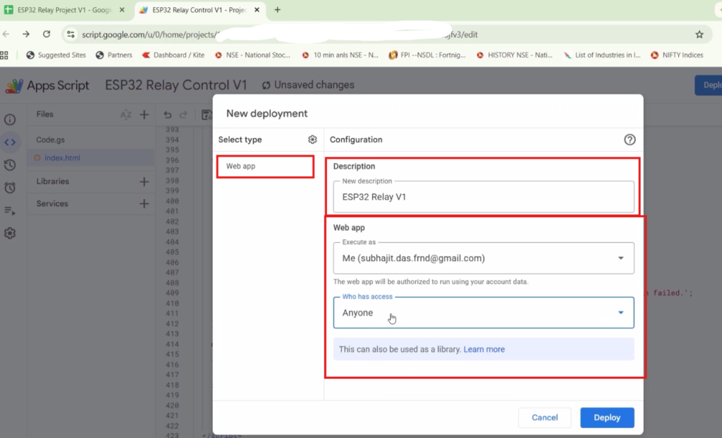
Task: Click the header Deploy button behind dialog
Action: pyautogui.click(x=709, y=85)
